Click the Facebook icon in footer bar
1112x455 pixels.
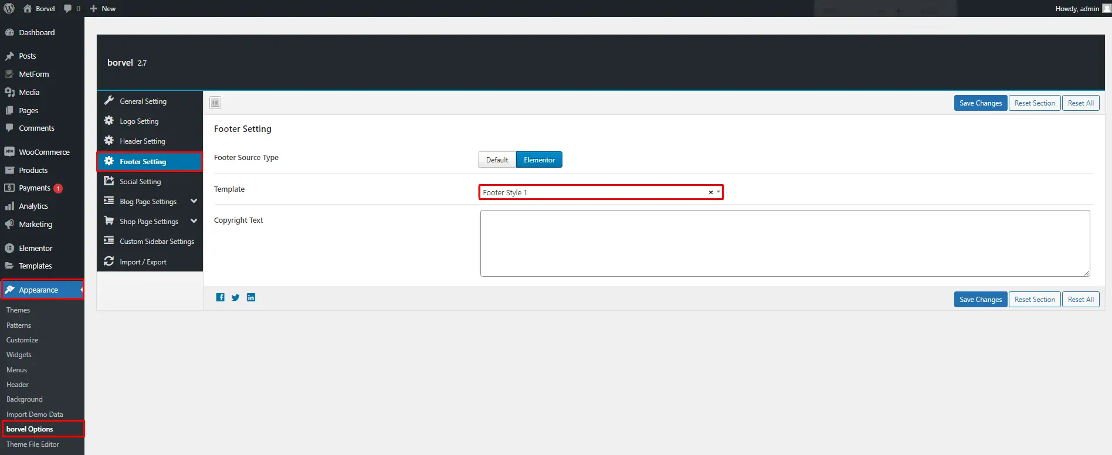tap(220, 297)
